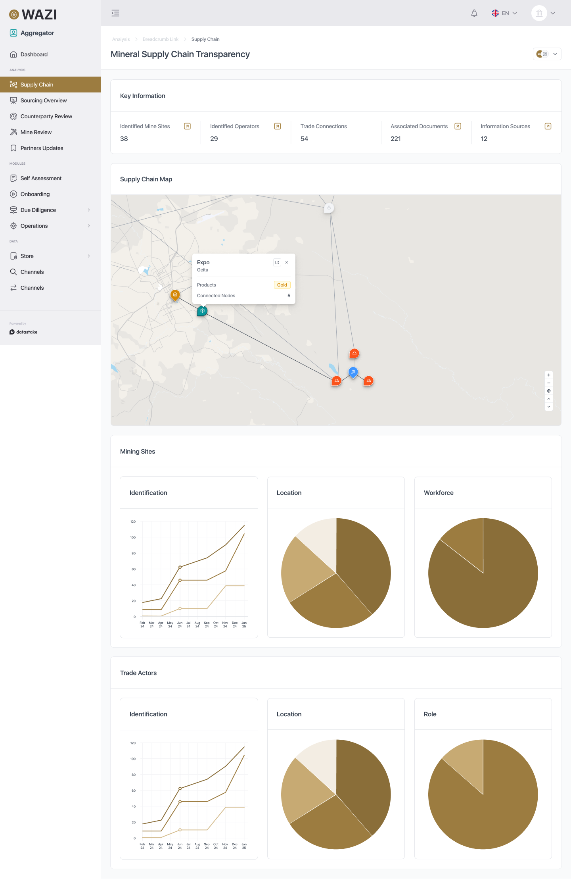The width and height of the screenshot is (571, 879).
Task: Click the topmost orange helmet marker
Action: pos(354,353)
